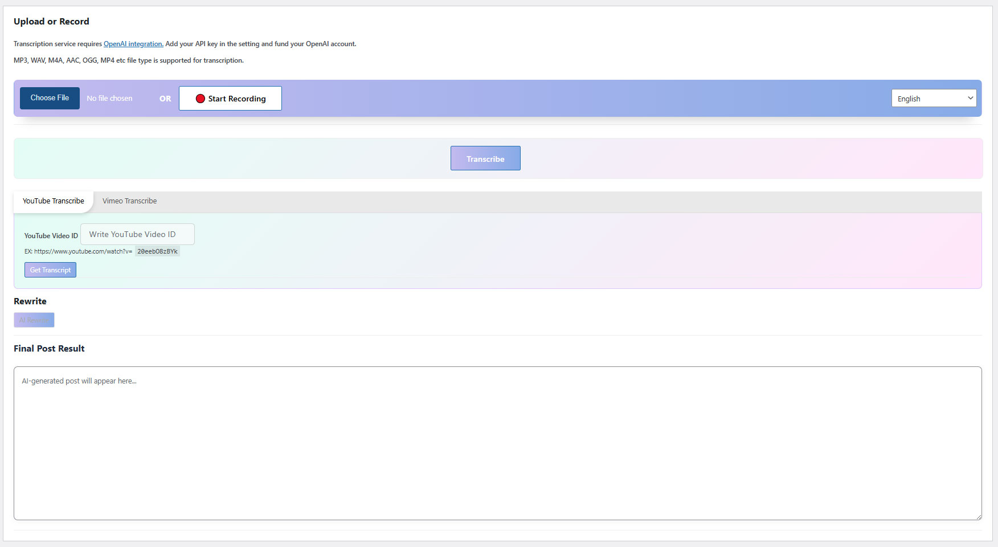Expand the English language dropdown
The width and height of the screenshot is (998, 547).
click(934, 99)
